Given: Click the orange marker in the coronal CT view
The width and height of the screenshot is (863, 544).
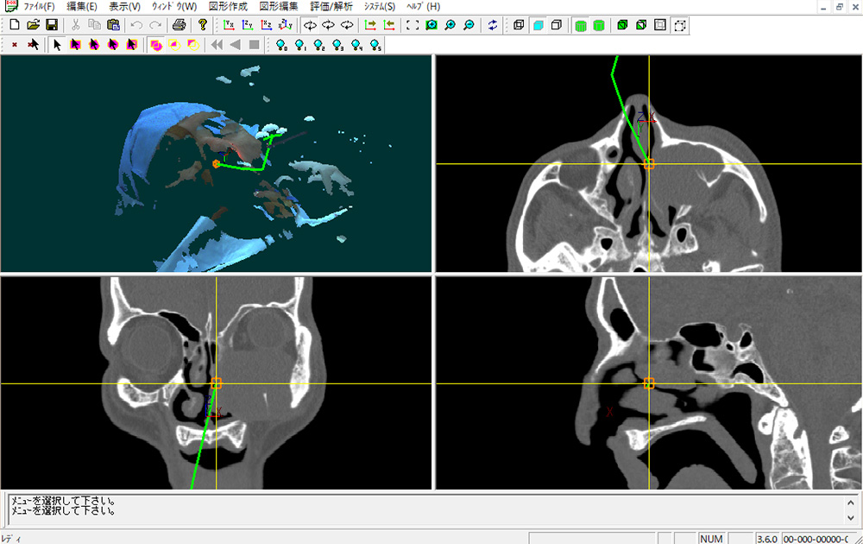Looking at the screenshot, I should pyautogui.click(x=217, y=383).
